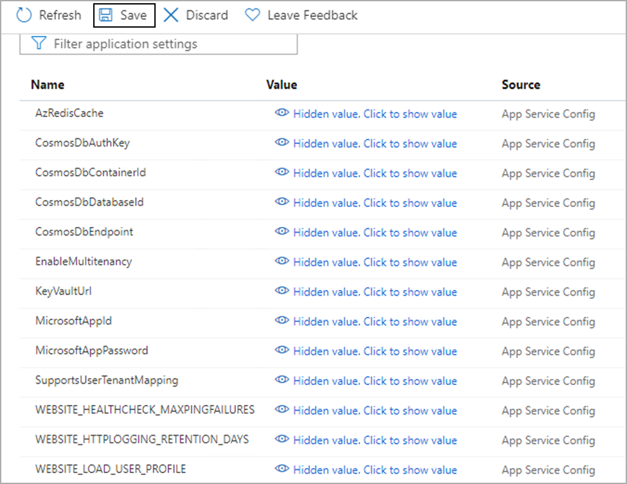Click the Name column header

47,84
